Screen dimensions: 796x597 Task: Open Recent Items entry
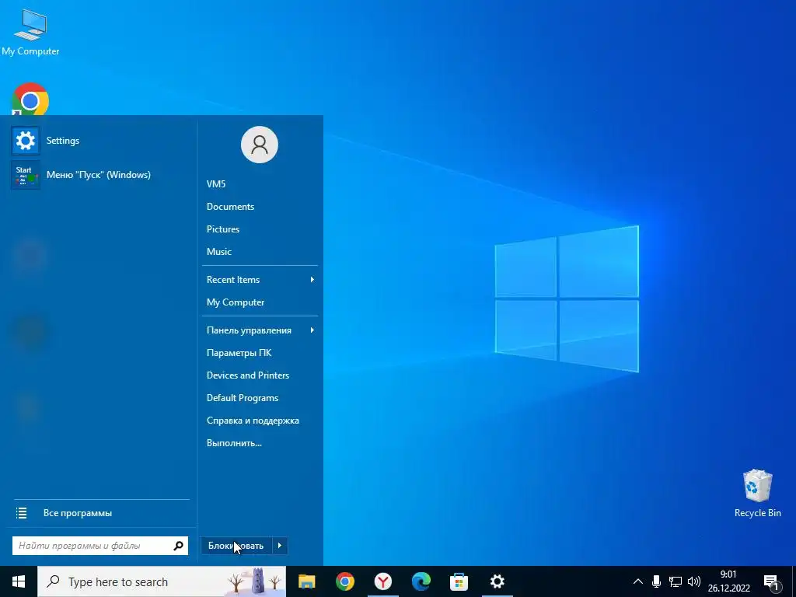point(260,280)
